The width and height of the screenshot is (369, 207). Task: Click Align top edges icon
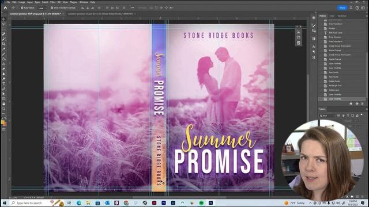click(x=107, y=7)
